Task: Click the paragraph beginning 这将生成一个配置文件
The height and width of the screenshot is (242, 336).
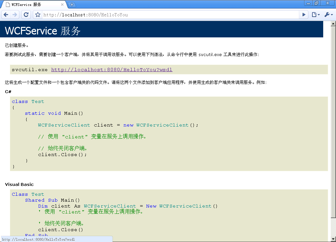Action: coord(136,82)
